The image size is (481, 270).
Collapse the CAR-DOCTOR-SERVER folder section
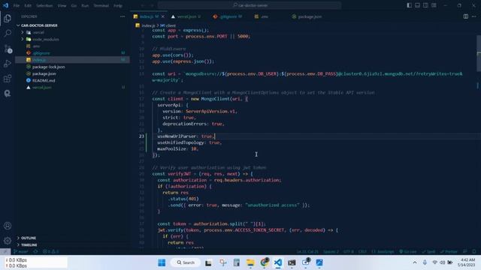pyautogui.click(x=72, y=25)
